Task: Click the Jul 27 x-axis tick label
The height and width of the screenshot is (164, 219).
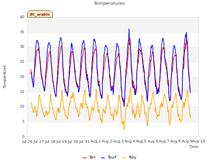Action: click(x=39, y=141)
